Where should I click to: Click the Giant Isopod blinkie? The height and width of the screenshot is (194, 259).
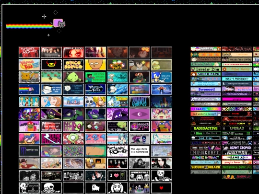237,148
